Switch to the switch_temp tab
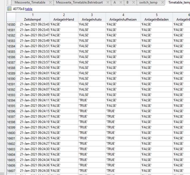The width and height of the screenshot is (190, 175). (x=148, y=2)
